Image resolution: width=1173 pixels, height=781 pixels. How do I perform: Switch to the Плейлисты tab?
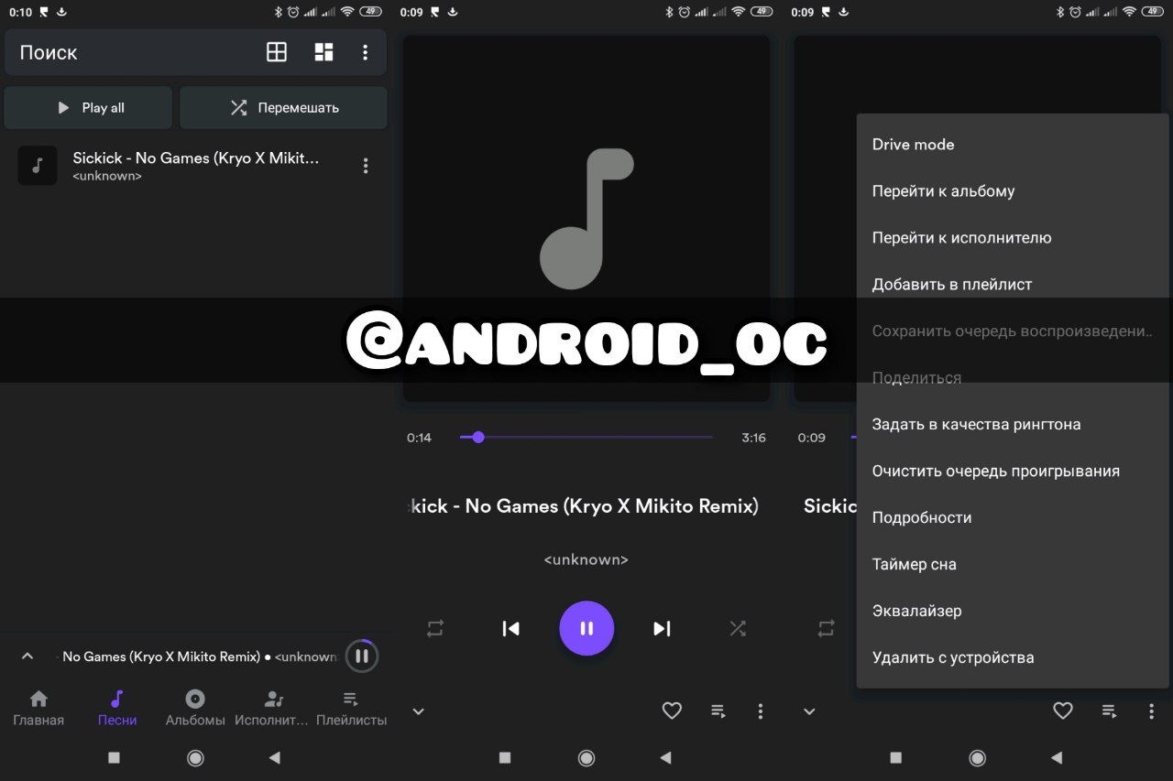point(351,709)
